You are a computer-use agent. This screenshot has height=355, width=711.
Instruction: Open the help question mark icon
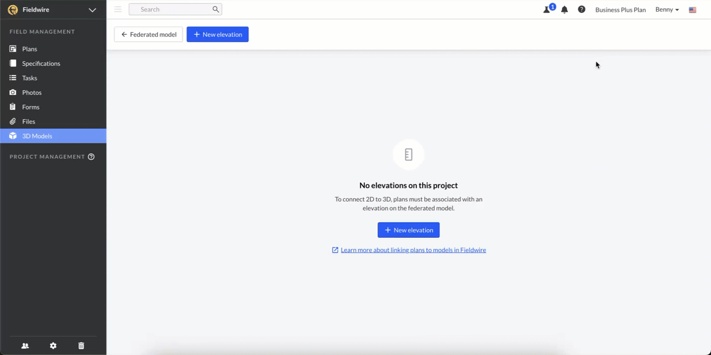click(x=581, y=10)
